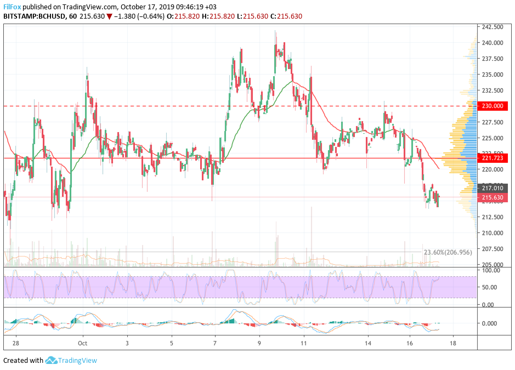Click the open value O:215.820
Viewport: 515px width, 370px height.
pyautogui.click(x=183, y=16)
